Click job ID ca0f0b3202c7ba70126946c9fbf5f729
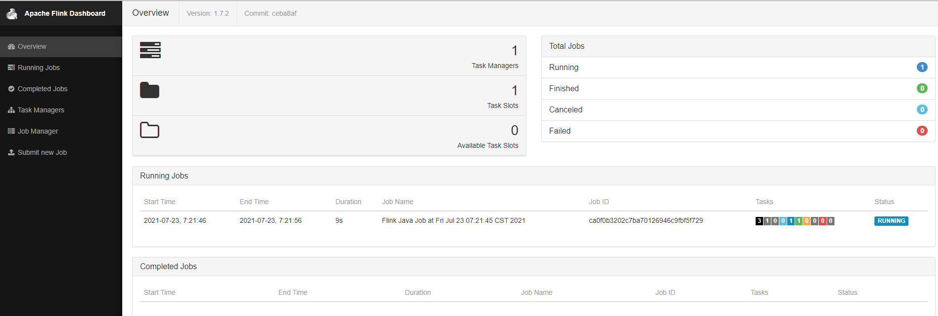The width and height of the screenshot is (938, 316). [x=646, y=220]
